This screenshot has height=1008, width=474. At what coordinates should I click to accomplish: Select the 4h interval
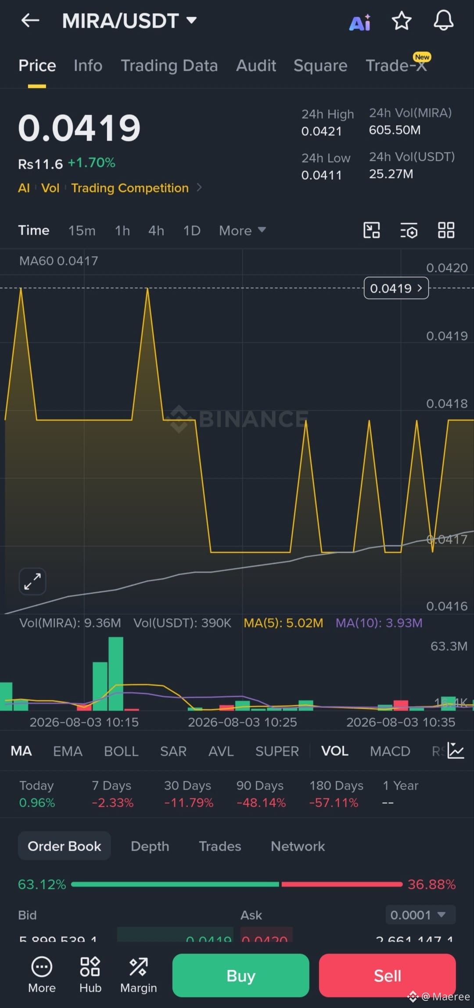[x=156, y=230]
